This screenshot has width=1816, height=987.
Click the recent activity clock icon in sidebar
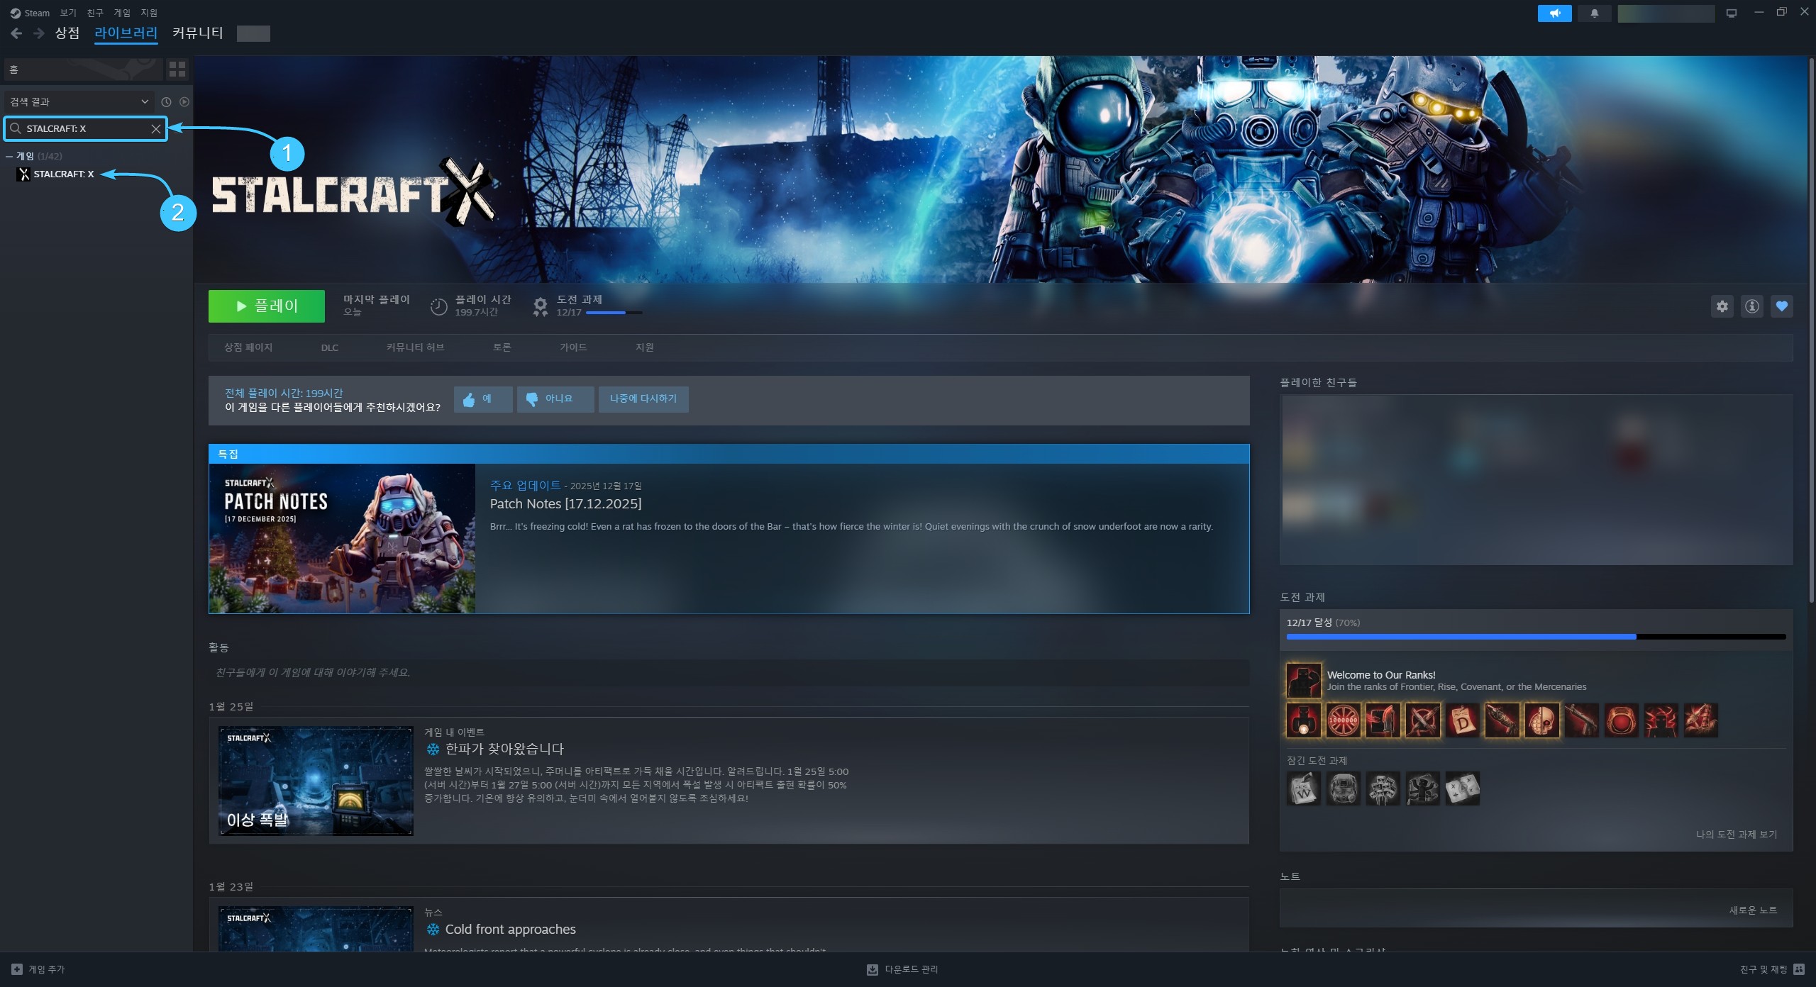[166, 101]
